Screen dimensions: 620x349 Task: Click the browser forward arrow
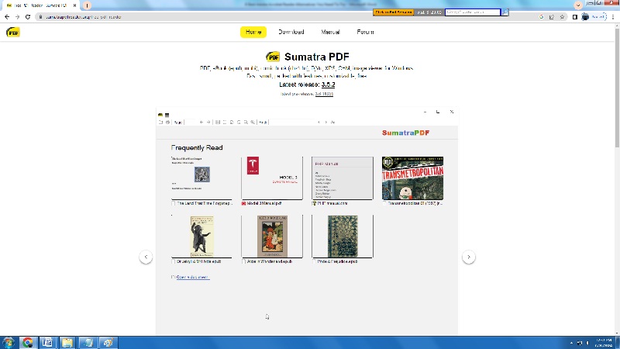tap(17, 17)
